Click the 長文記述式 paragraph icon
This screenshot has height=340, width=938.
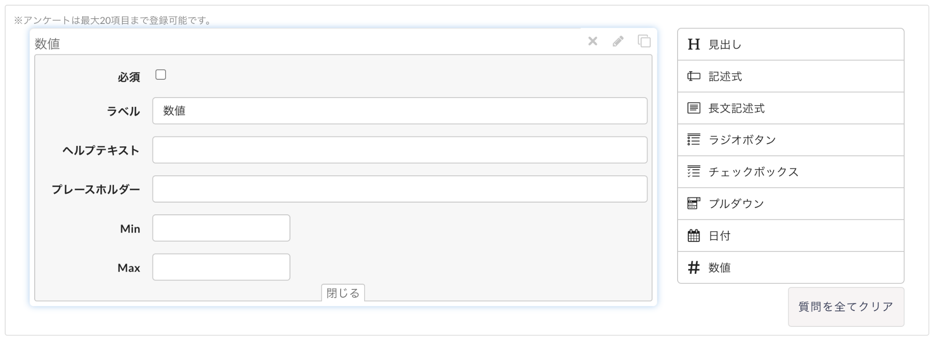point(694,108)
